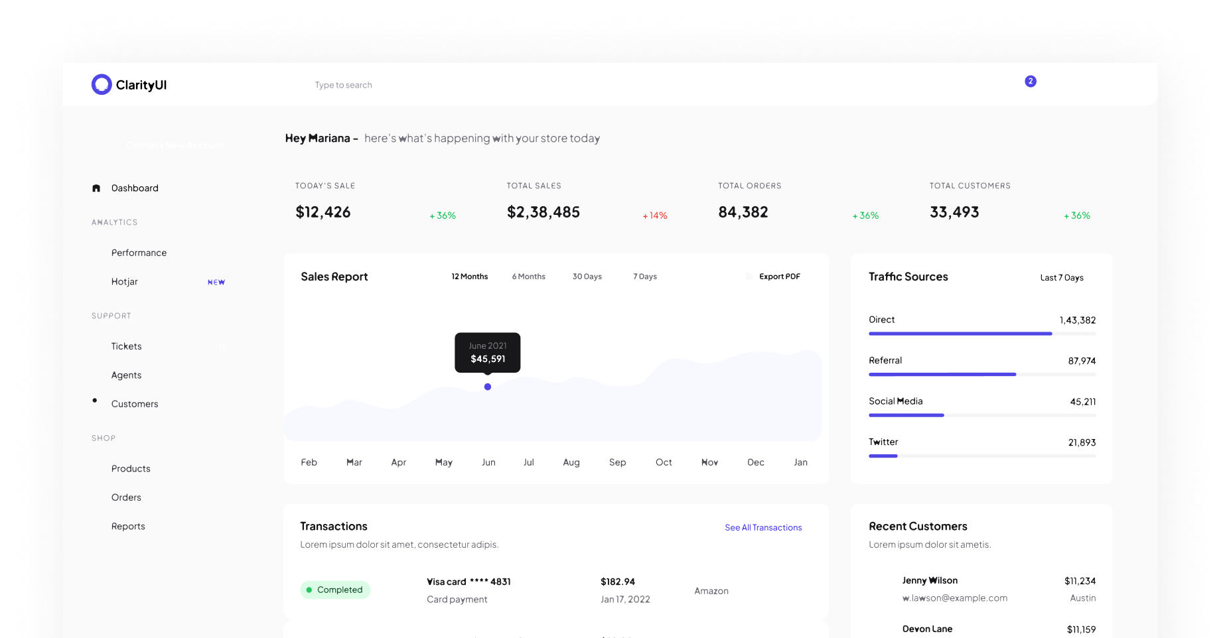Choose the 7 Days range tab

[644, 277]
